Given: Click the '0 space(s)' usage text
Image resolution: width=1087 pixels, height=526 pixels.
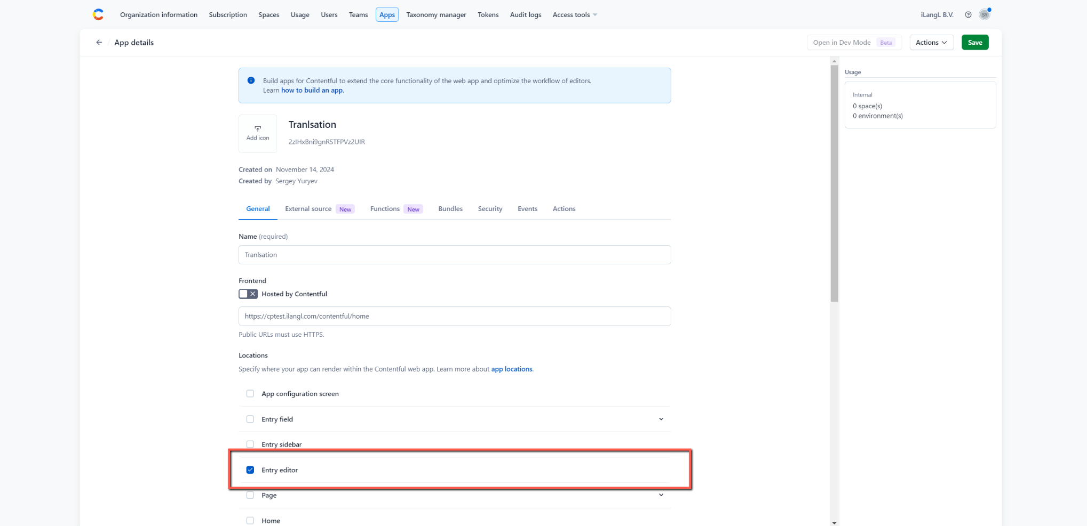Looking at the screenshot, I should click(x=867, y=106).
